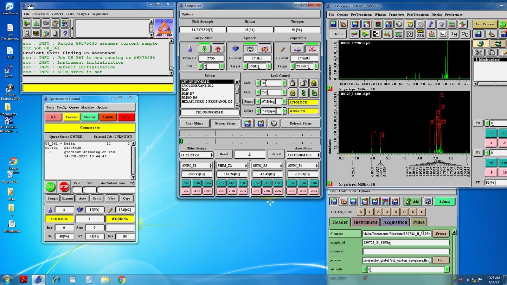Open the PostTransform menu in 1D Processor
Viewport: 507px width, 285px height.
coord(418,15)
